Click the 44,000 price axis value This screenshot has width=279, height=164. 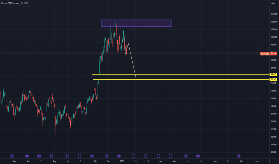point(274,145)
